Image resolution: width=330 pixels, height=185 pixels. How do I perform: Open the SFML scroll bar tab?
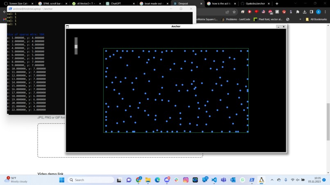[53, 4]
